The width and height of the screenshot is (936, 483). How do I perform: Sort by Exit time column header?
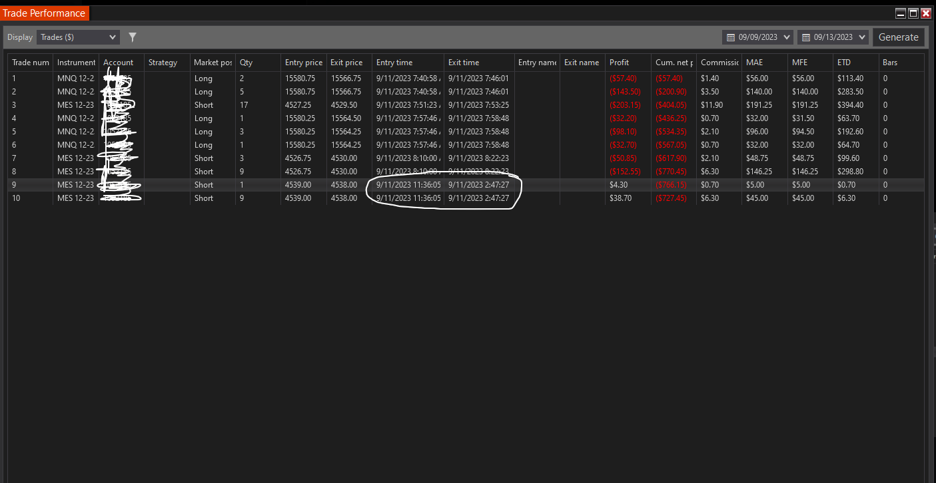(x=480, y=63)
